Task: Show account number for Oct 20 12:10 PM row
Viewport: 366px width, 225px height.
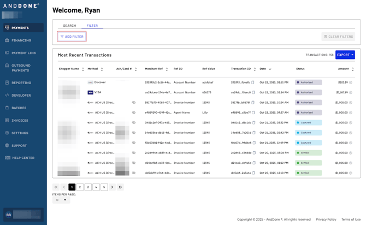Action: [134, 173]
